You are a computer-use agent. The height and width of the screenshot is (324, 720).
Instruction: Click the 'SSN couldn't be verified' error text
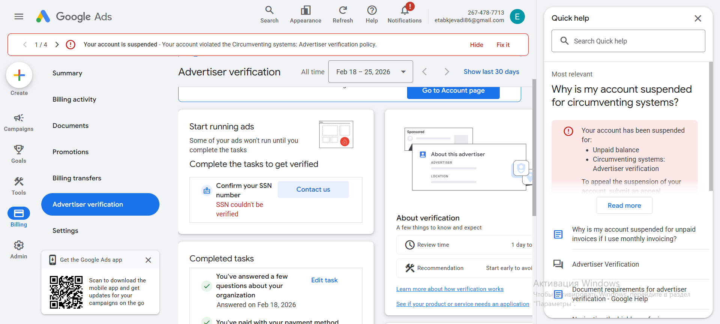click(240, 209)
